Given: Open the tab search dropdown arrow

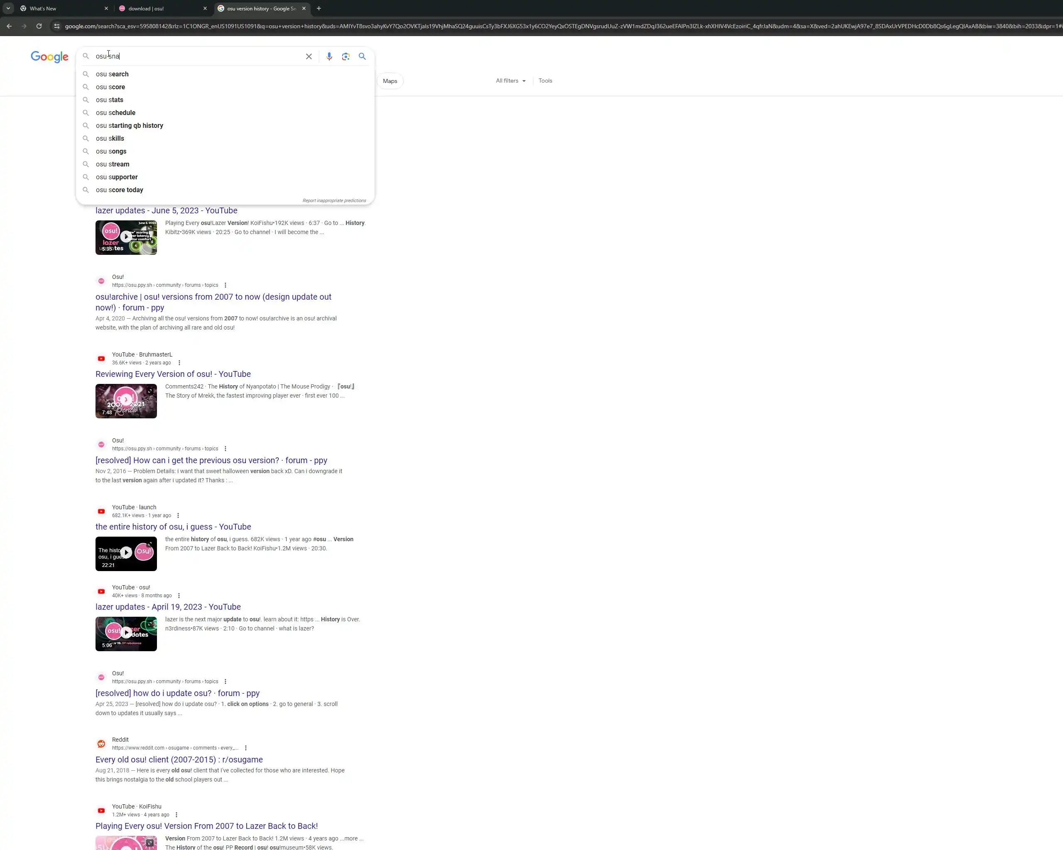Looking at the screenshot, I should pos(8,8).
